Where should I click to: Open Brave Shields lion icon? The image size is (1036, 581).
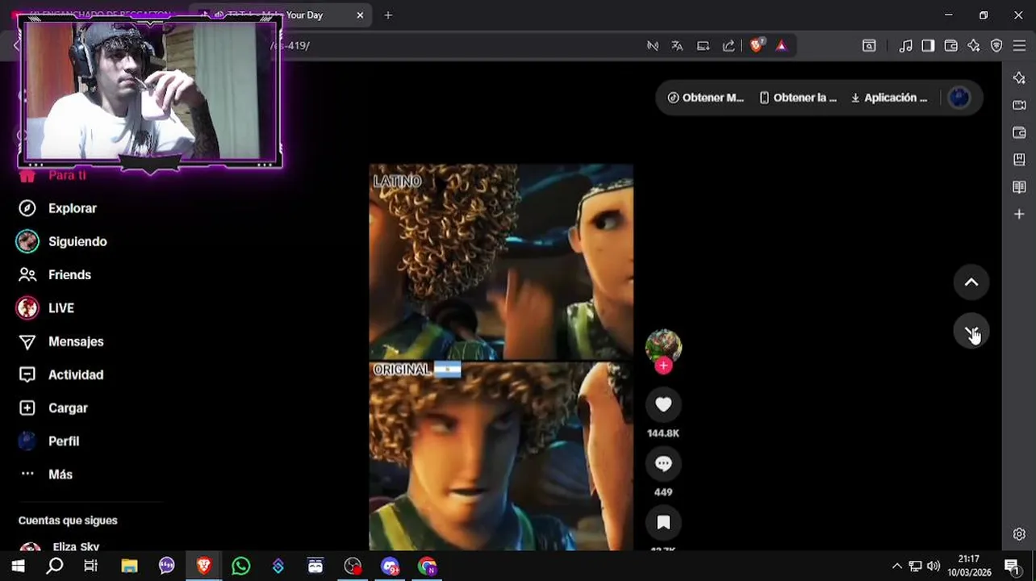point(756,46)
